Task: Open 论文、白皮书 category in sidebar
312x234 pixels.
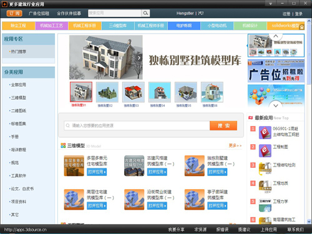Action: tap(22, 189)
